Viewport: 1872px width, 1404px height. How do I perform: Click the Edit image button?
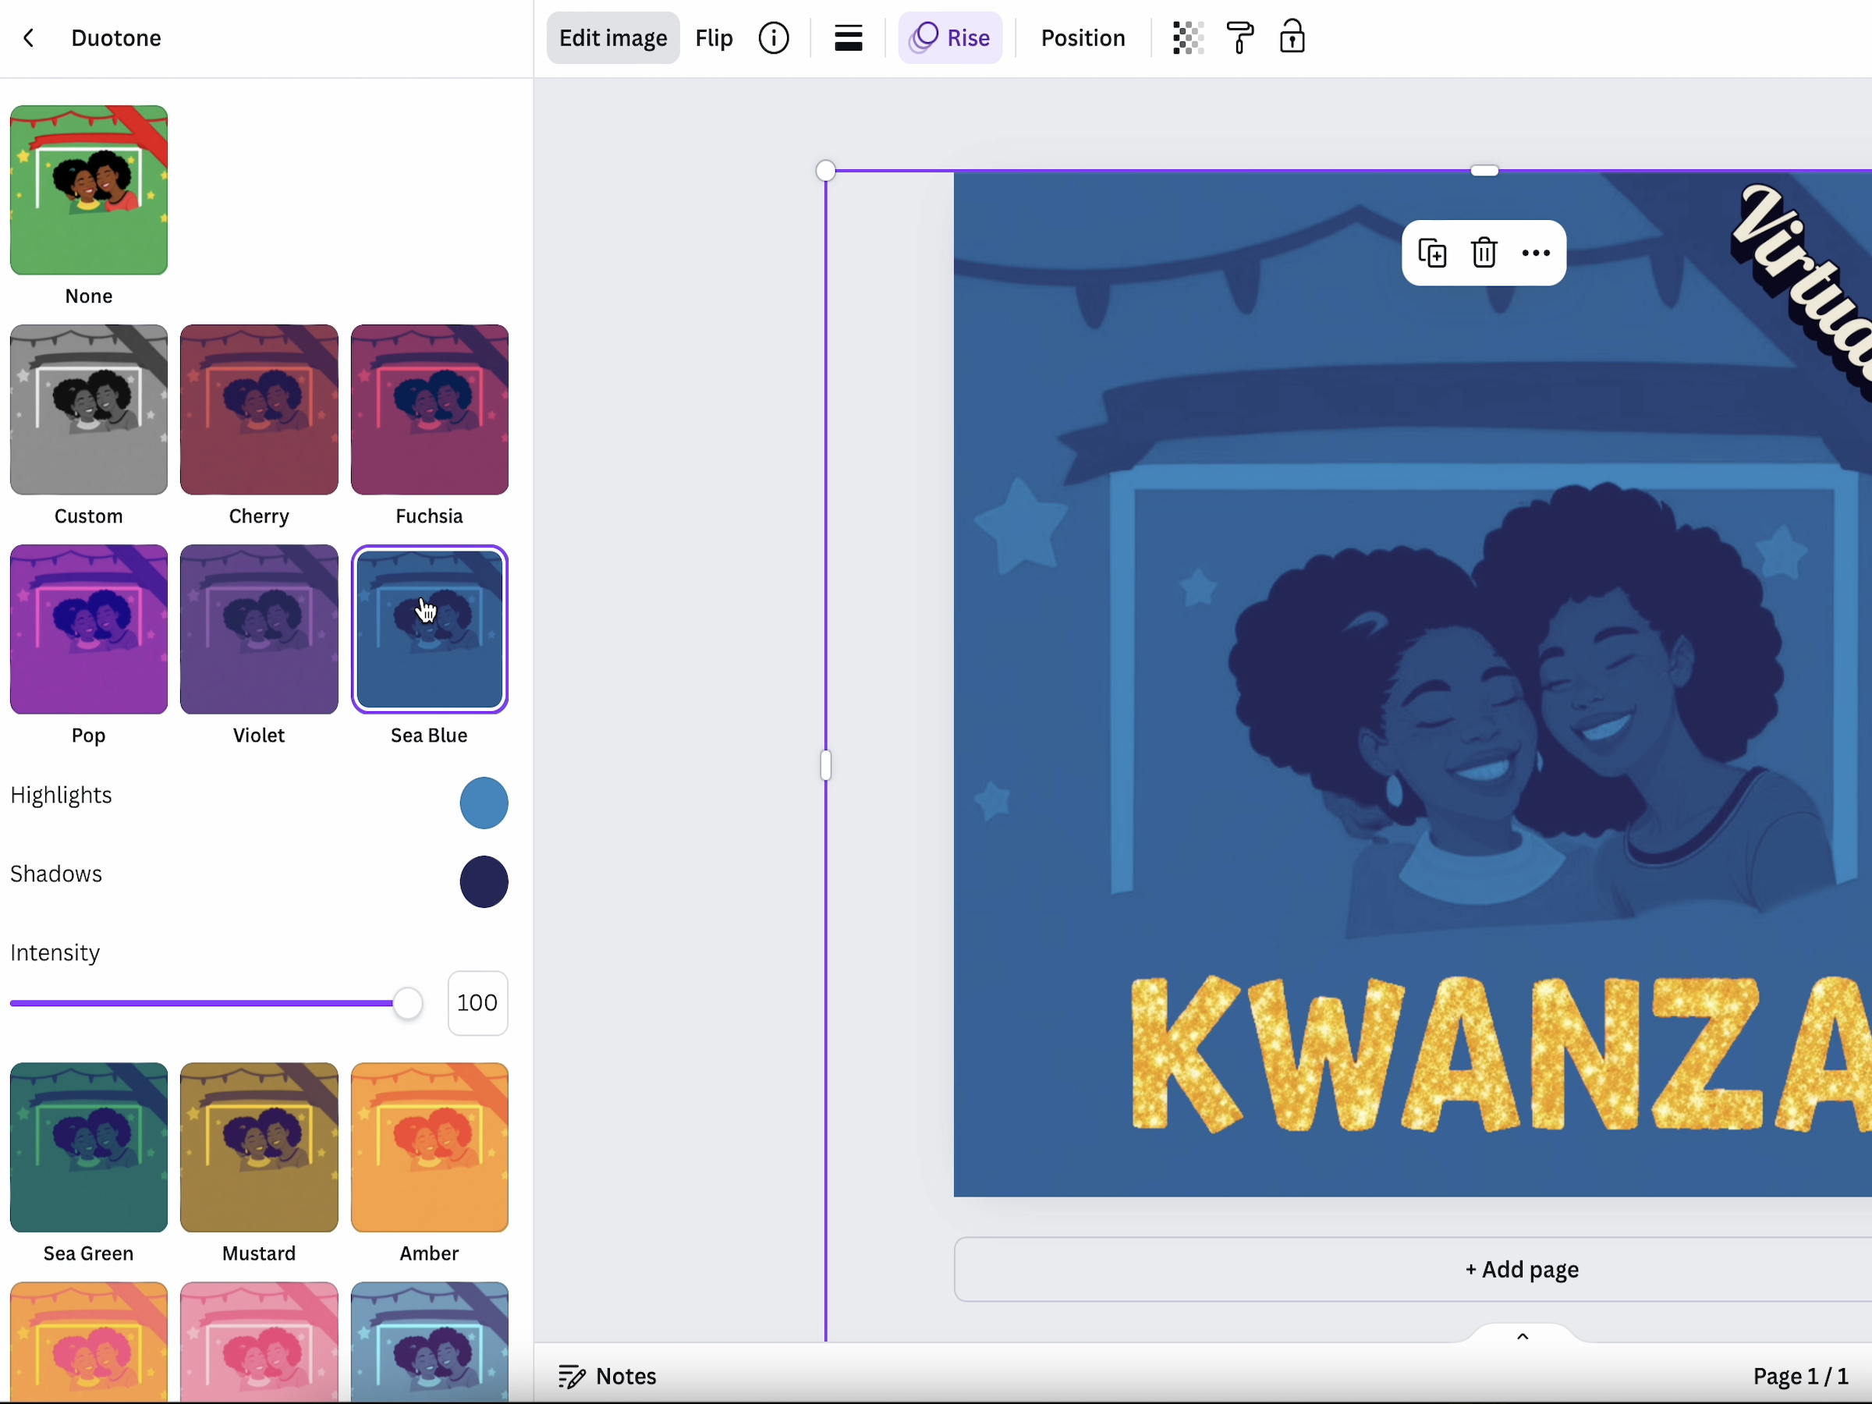(613, 38)
